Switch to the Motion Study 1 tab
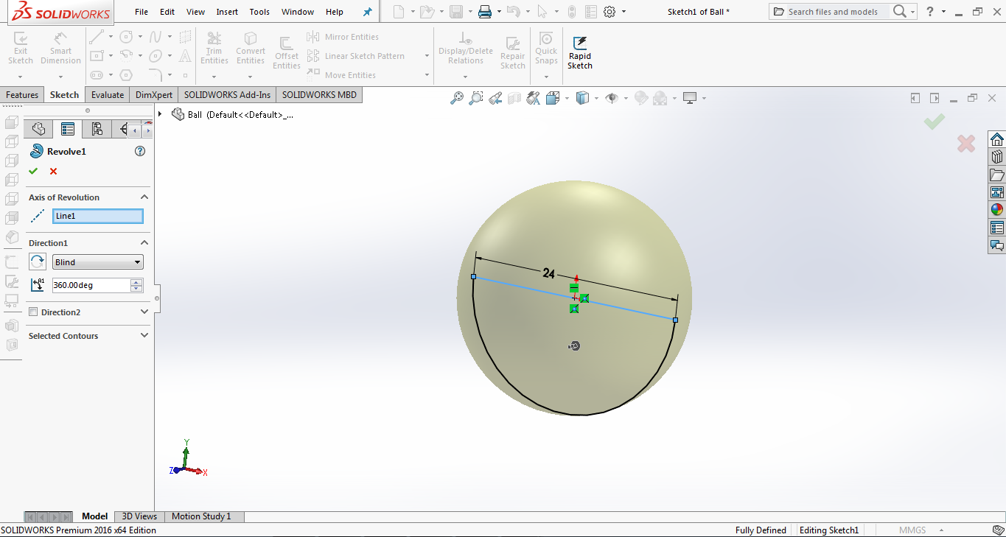This screenshot has height=537, width=1006. tap(201, 516)
